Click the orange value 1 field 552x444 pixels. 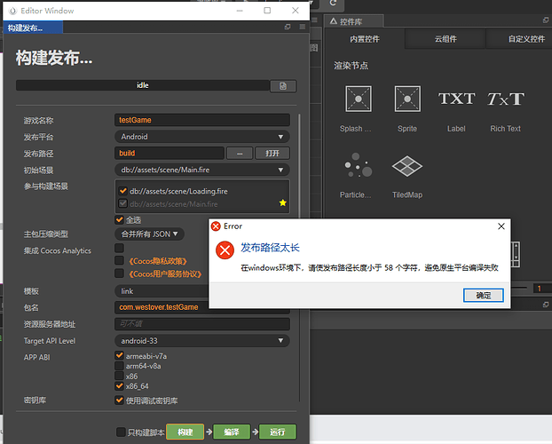(542, 289)
